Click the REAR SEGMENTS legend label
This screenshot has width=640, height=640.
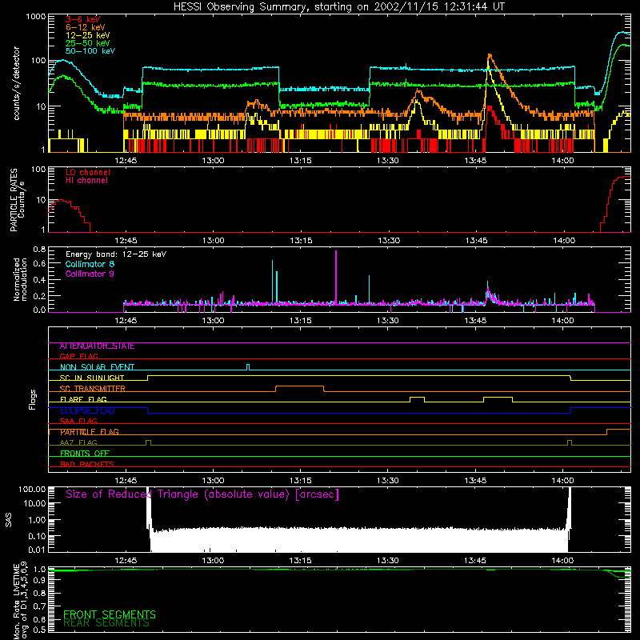(x=106, y=623)
